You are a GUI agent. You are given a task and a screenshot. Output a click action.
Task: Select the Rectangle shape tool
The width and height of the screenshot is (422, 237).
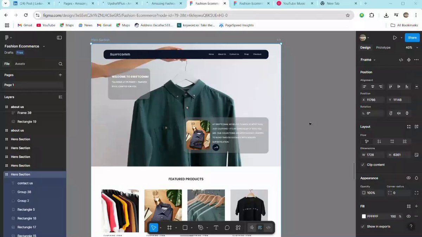pyautogui.click(x=185, y=228)
